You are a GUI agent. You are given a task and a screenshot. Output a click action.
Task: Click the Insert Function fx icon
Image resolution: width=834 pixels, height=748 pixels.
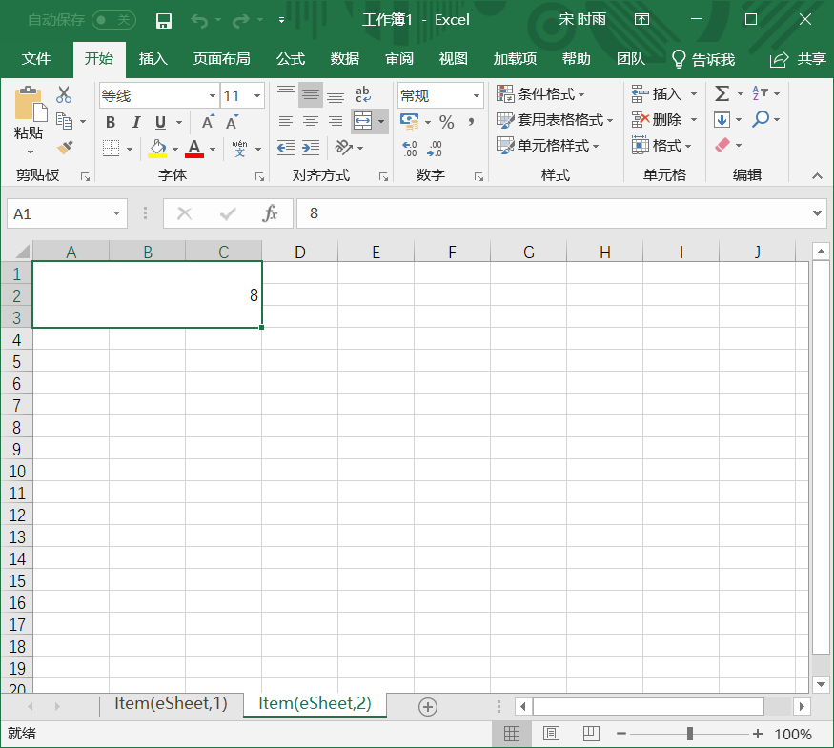pos(271,213)
